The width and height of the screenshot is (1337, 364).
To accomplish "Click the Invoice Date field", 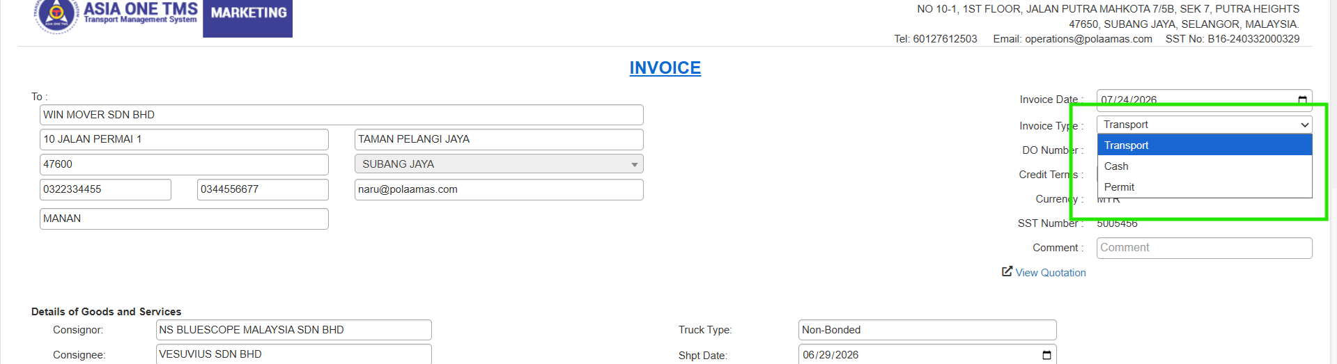I will coord(1205,100).
